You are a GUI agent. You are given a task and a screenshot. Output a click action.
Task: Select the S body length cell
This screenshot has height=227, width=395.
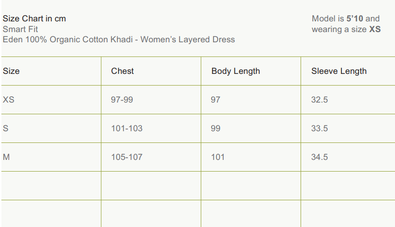click(215, 128)
